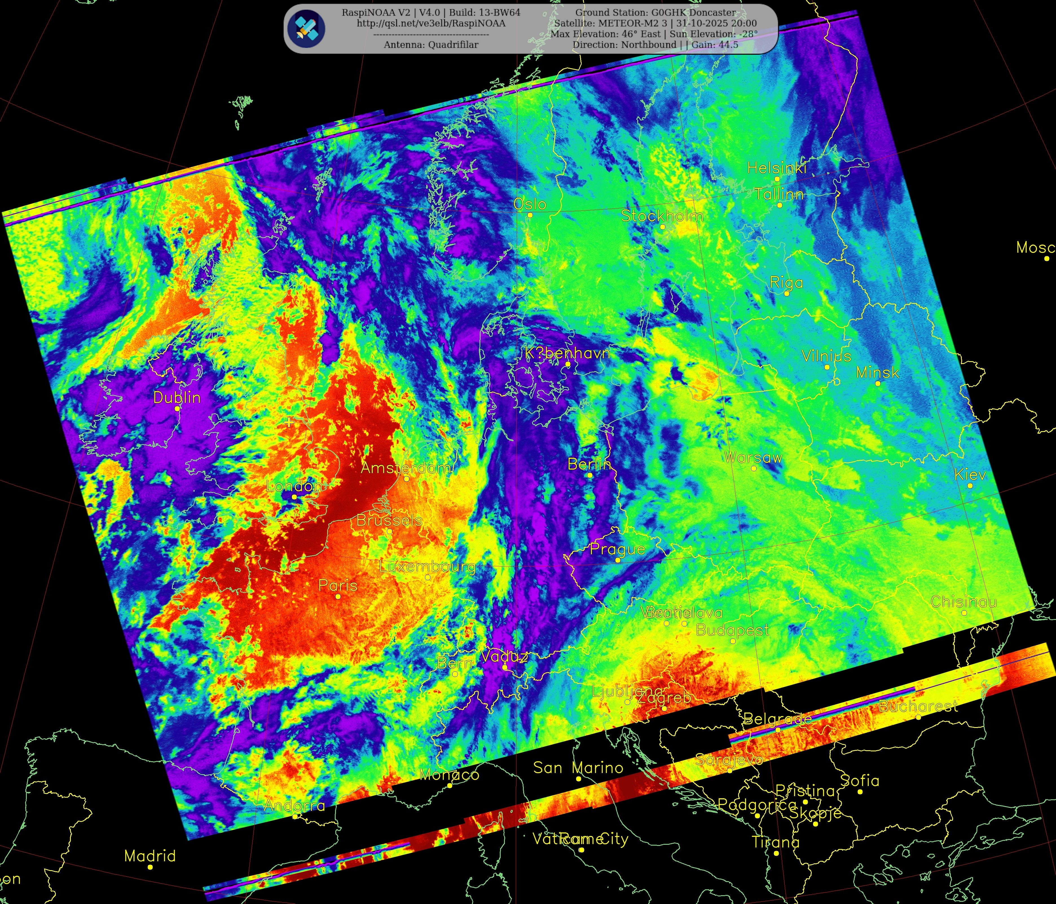Click the Minsk city marker dot
This screenshot has width=1056, height=904.
tap(878, 383)
